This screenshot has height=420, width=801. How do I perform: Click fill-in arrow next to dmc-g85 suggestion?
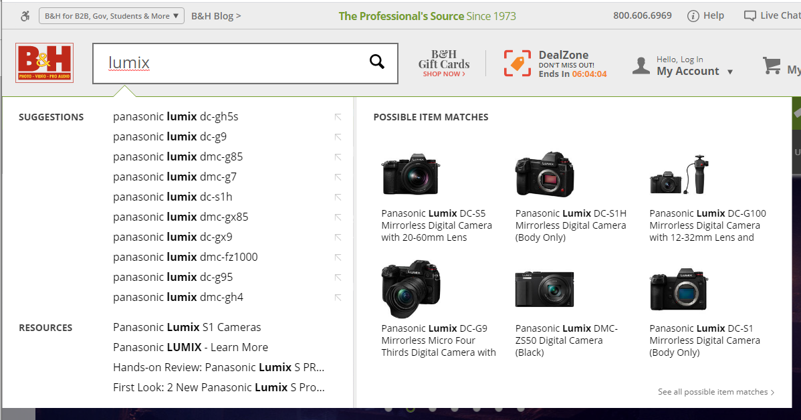[x=338, y=157]
